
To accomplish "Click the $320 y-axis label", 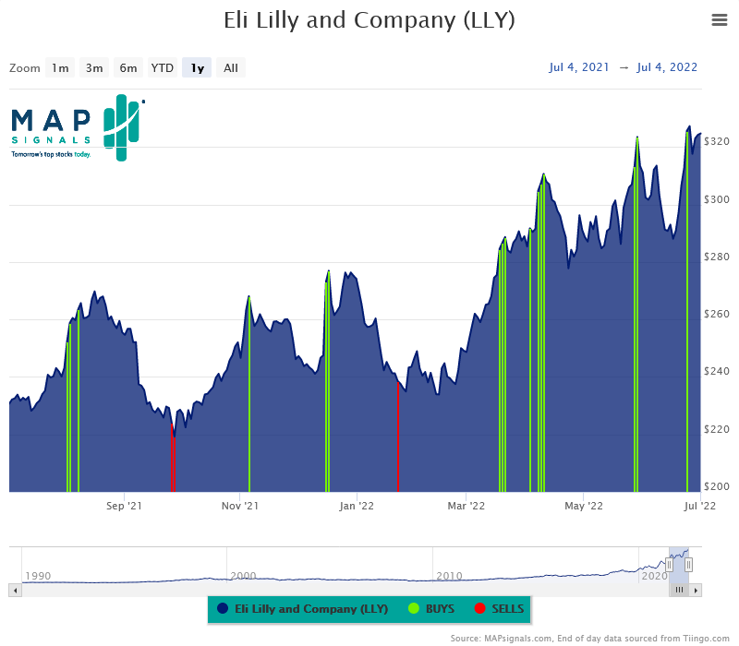I will click(717, 141).
